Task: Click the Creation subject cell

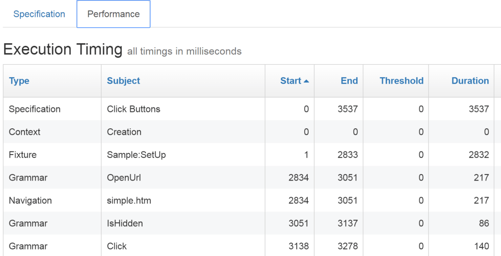Action: pyautogui.click(x=124, y=132)
